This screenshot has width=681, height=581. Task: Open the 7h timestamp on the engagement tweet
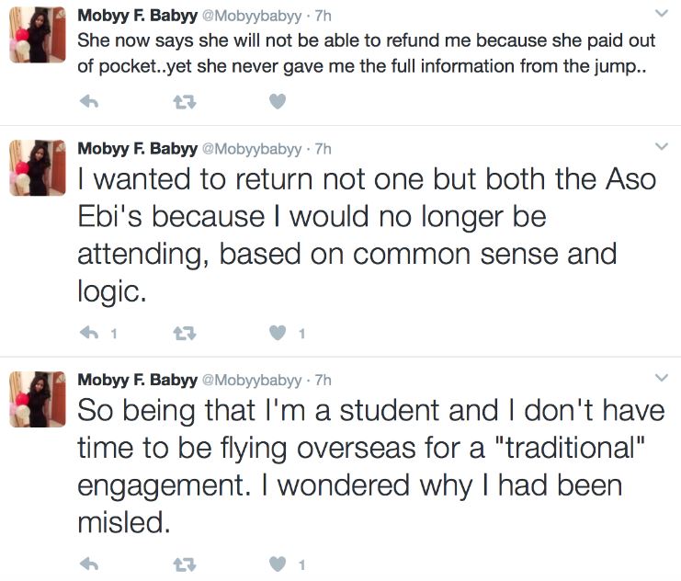tap(323, 380)
